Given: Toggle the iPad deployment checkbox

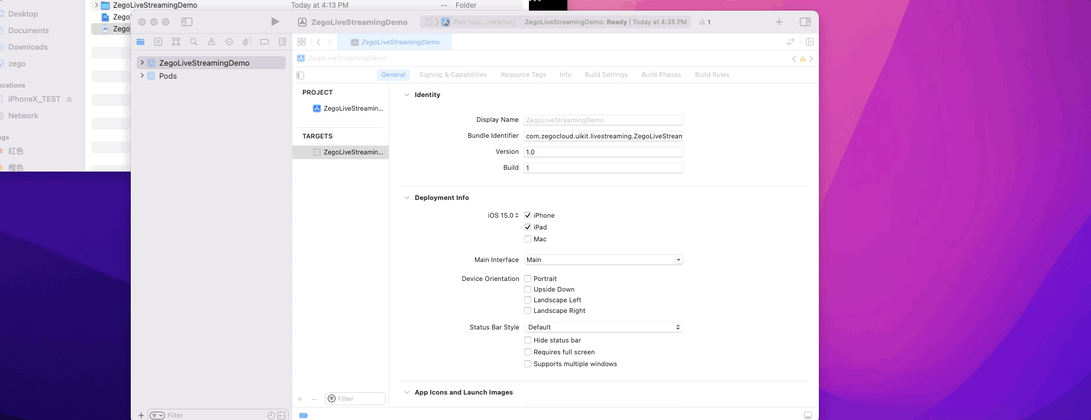Looking at the screenshot, I should (528, 227).
